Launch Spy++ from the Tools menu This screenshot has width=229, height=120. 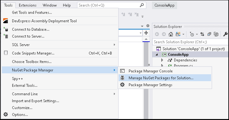coord(60,79)
